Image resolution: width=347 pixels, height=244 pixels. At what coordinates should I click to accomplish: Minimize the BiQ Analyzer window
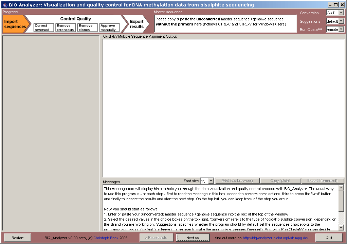click(330, 5)
